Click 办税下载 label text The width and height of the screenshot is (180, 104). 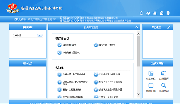click(151, 91)
